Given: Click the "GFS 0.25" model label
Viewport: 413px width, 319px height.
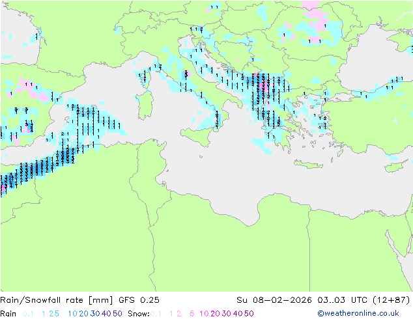Looking at the screenshot, I should coord(139,300).
